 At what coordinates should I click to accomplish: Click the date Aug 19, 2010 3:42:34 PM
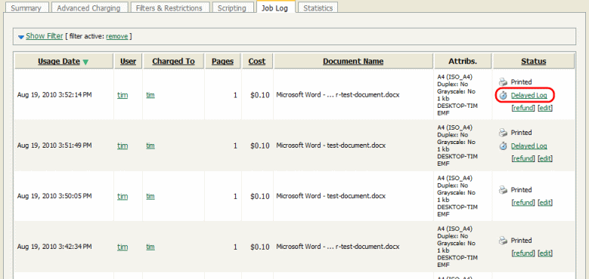[x=54, y=247]
